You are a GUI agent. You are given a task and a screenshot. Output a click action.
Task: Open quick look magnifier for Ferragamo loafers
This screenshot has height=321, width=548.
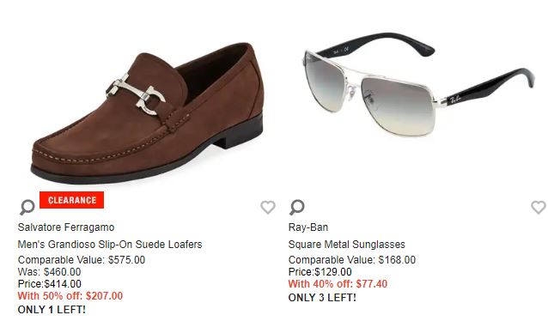pyautogui.click(x=27, y=207)
